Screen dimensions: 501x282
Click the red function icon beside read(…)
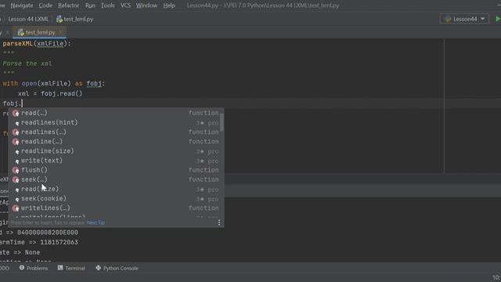tap(16, 113)
